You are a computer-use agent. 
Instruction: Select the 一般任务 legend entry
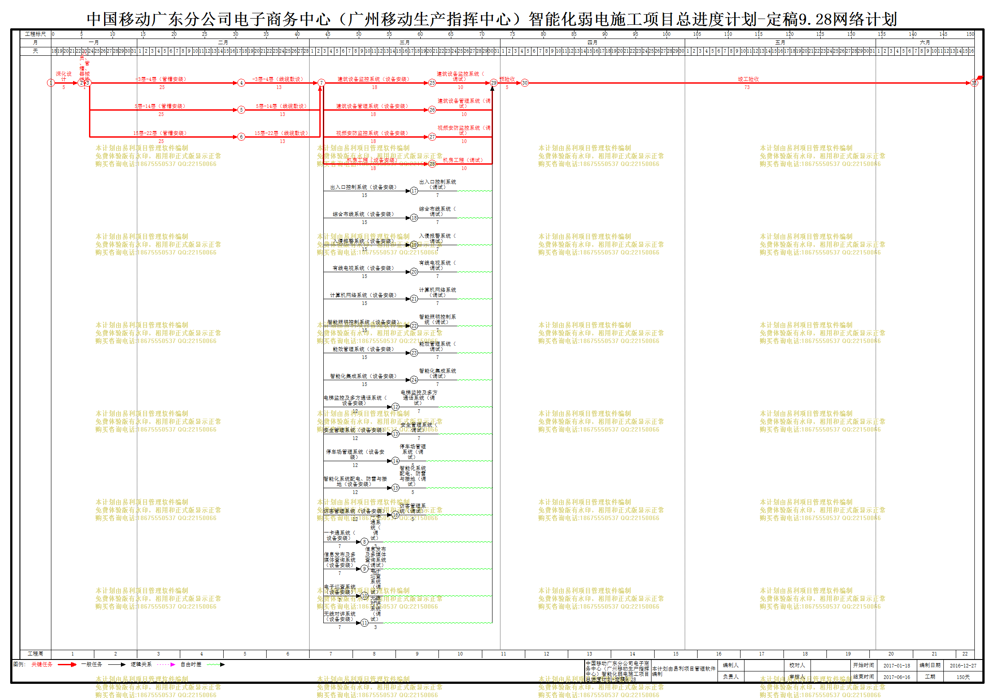pyautogui.click(x=92, y=664)
